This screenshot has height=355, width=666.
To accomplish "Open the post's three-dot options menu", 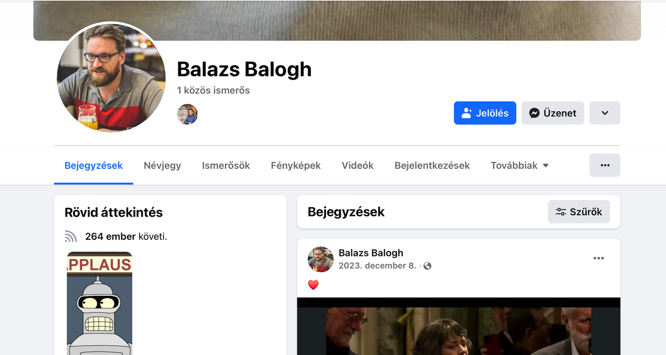I will pyautogui.click(x=598, y=258).
